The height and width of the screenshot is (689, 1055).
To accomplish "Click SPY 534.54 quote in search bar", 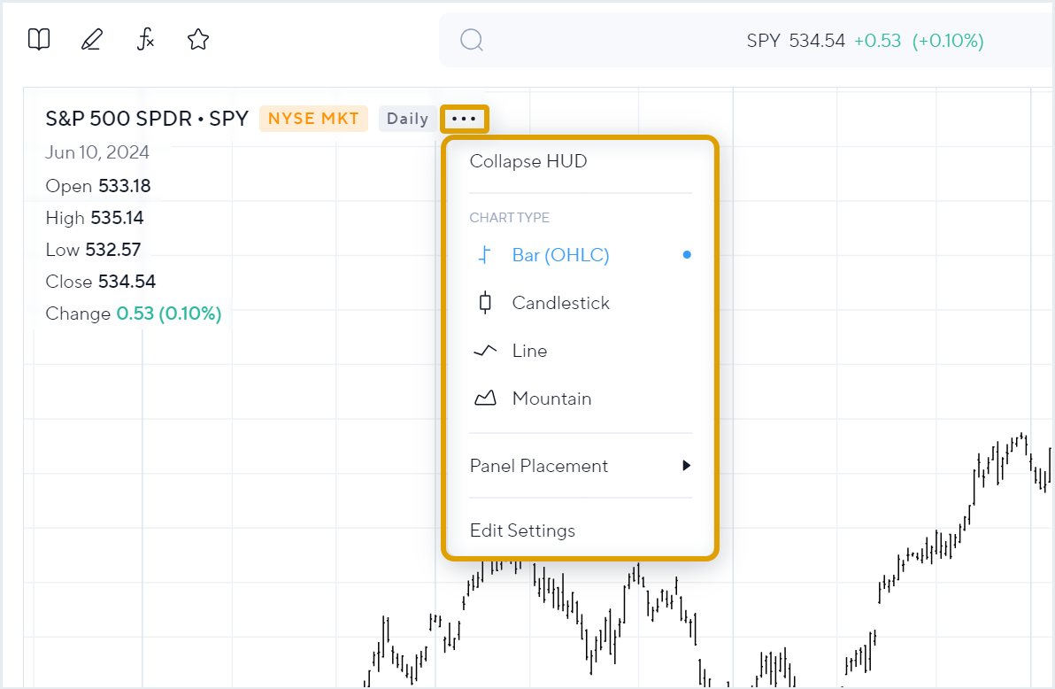I will [796, 41].
